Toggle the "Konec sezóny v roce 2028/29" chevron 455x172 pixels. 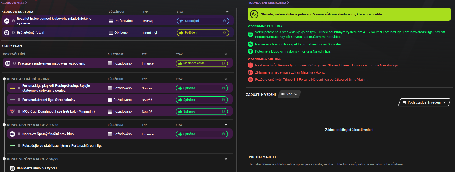(x=226, y=159)
